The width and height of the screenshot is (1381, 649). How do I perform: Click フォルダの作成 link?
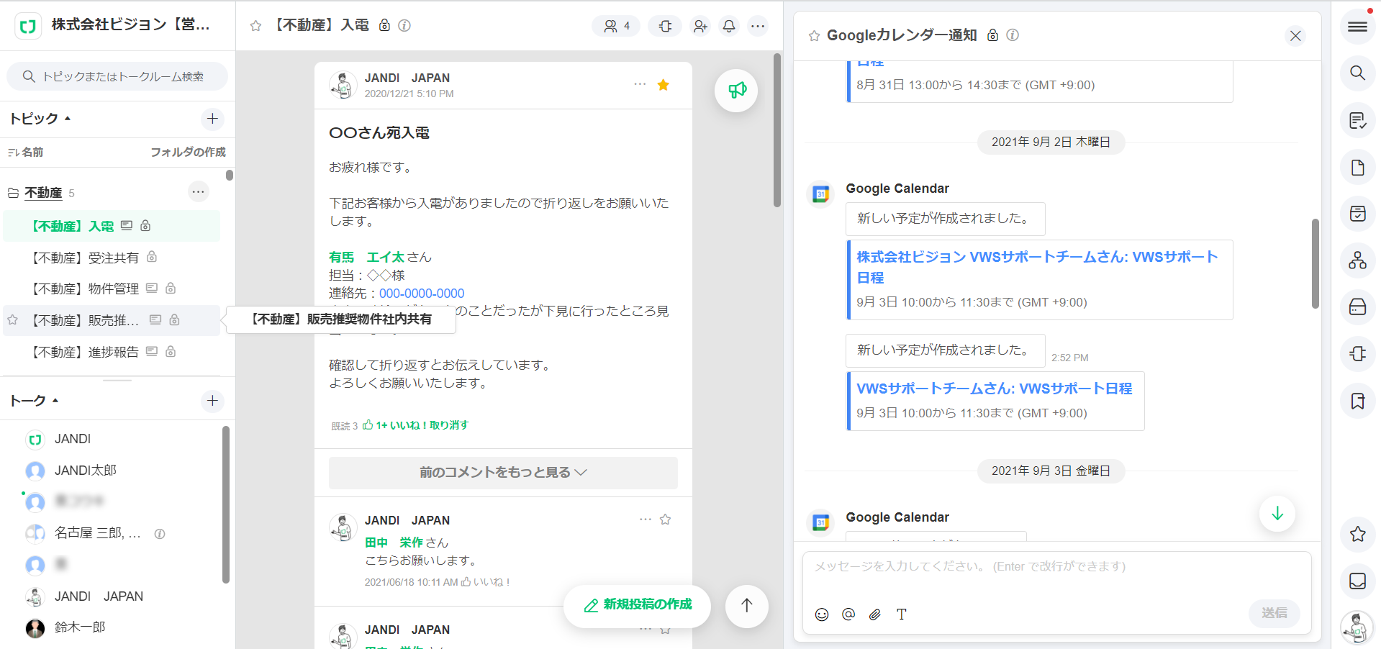[188, 152]
